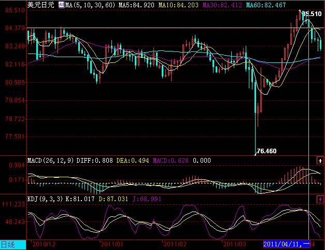325x250 pixels.
Task: Click the 83.248 price axis label
Action: [x=15, y=46]
